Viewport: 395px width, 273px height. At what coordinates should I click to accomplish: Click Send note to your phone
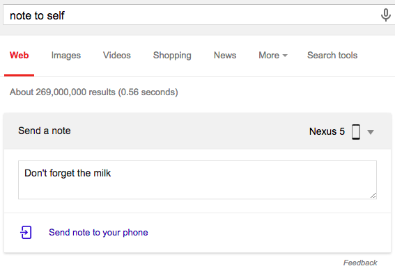click(x=98, y=232)
